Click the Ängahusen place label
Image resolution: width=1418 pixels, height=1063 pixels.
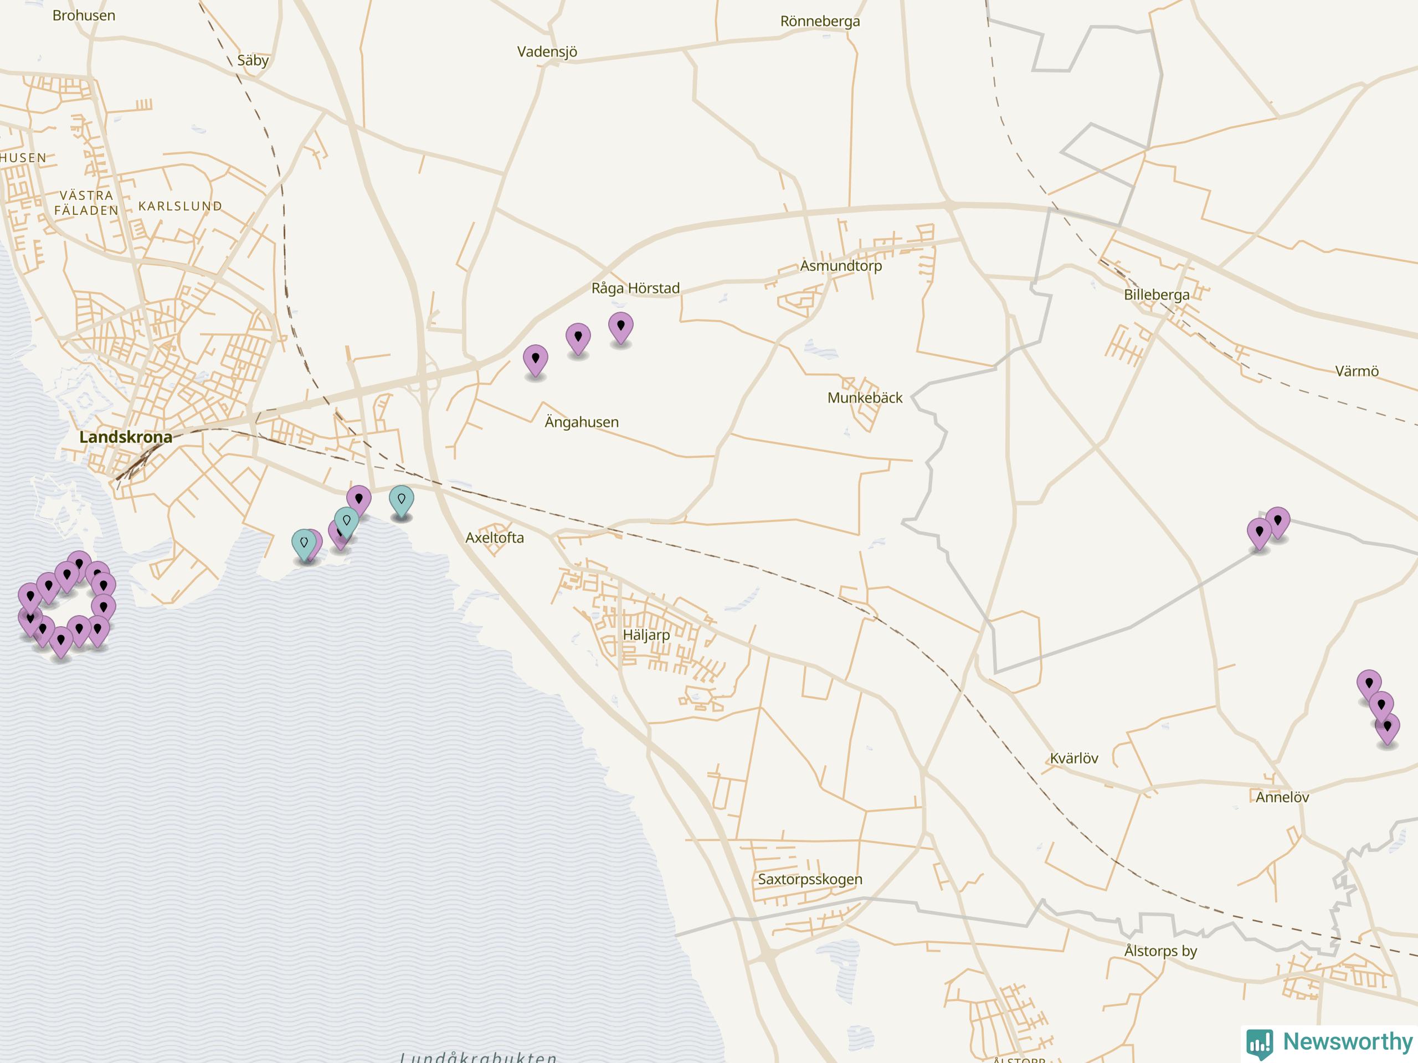click(x=582, y=422)
